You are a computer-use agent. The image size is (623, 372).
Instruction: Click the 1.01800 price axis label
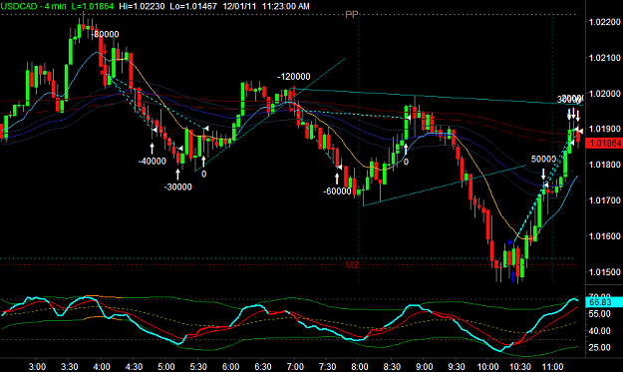coord(604,165)
